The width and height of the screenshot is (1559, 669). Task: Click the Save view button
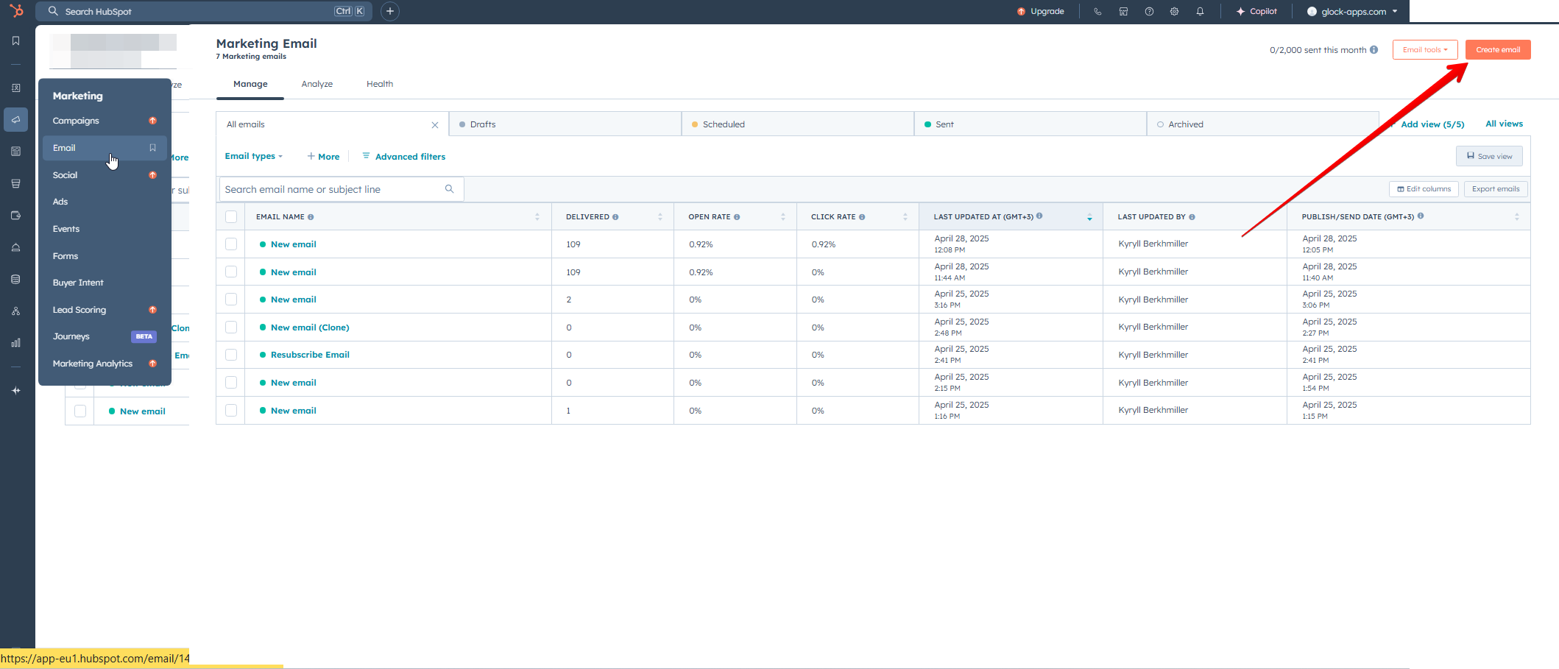pos(1489,156)
